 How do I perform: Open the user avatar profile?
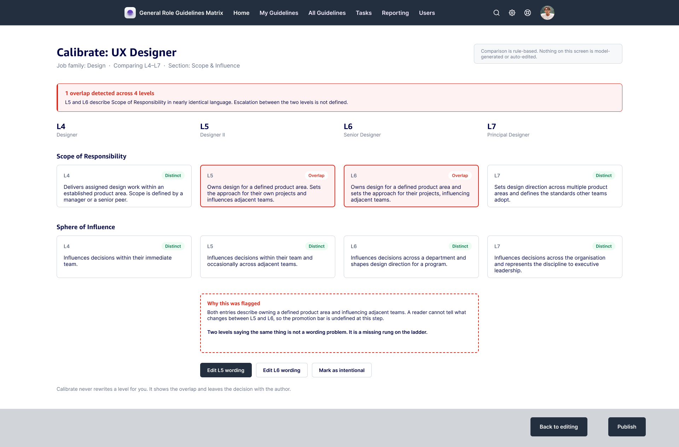(x=547, y=13)
